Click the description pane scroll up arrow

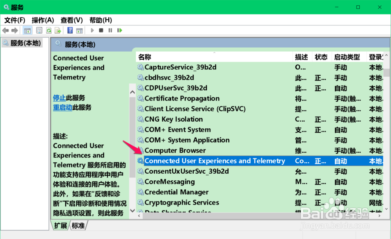tap(133, 92)
